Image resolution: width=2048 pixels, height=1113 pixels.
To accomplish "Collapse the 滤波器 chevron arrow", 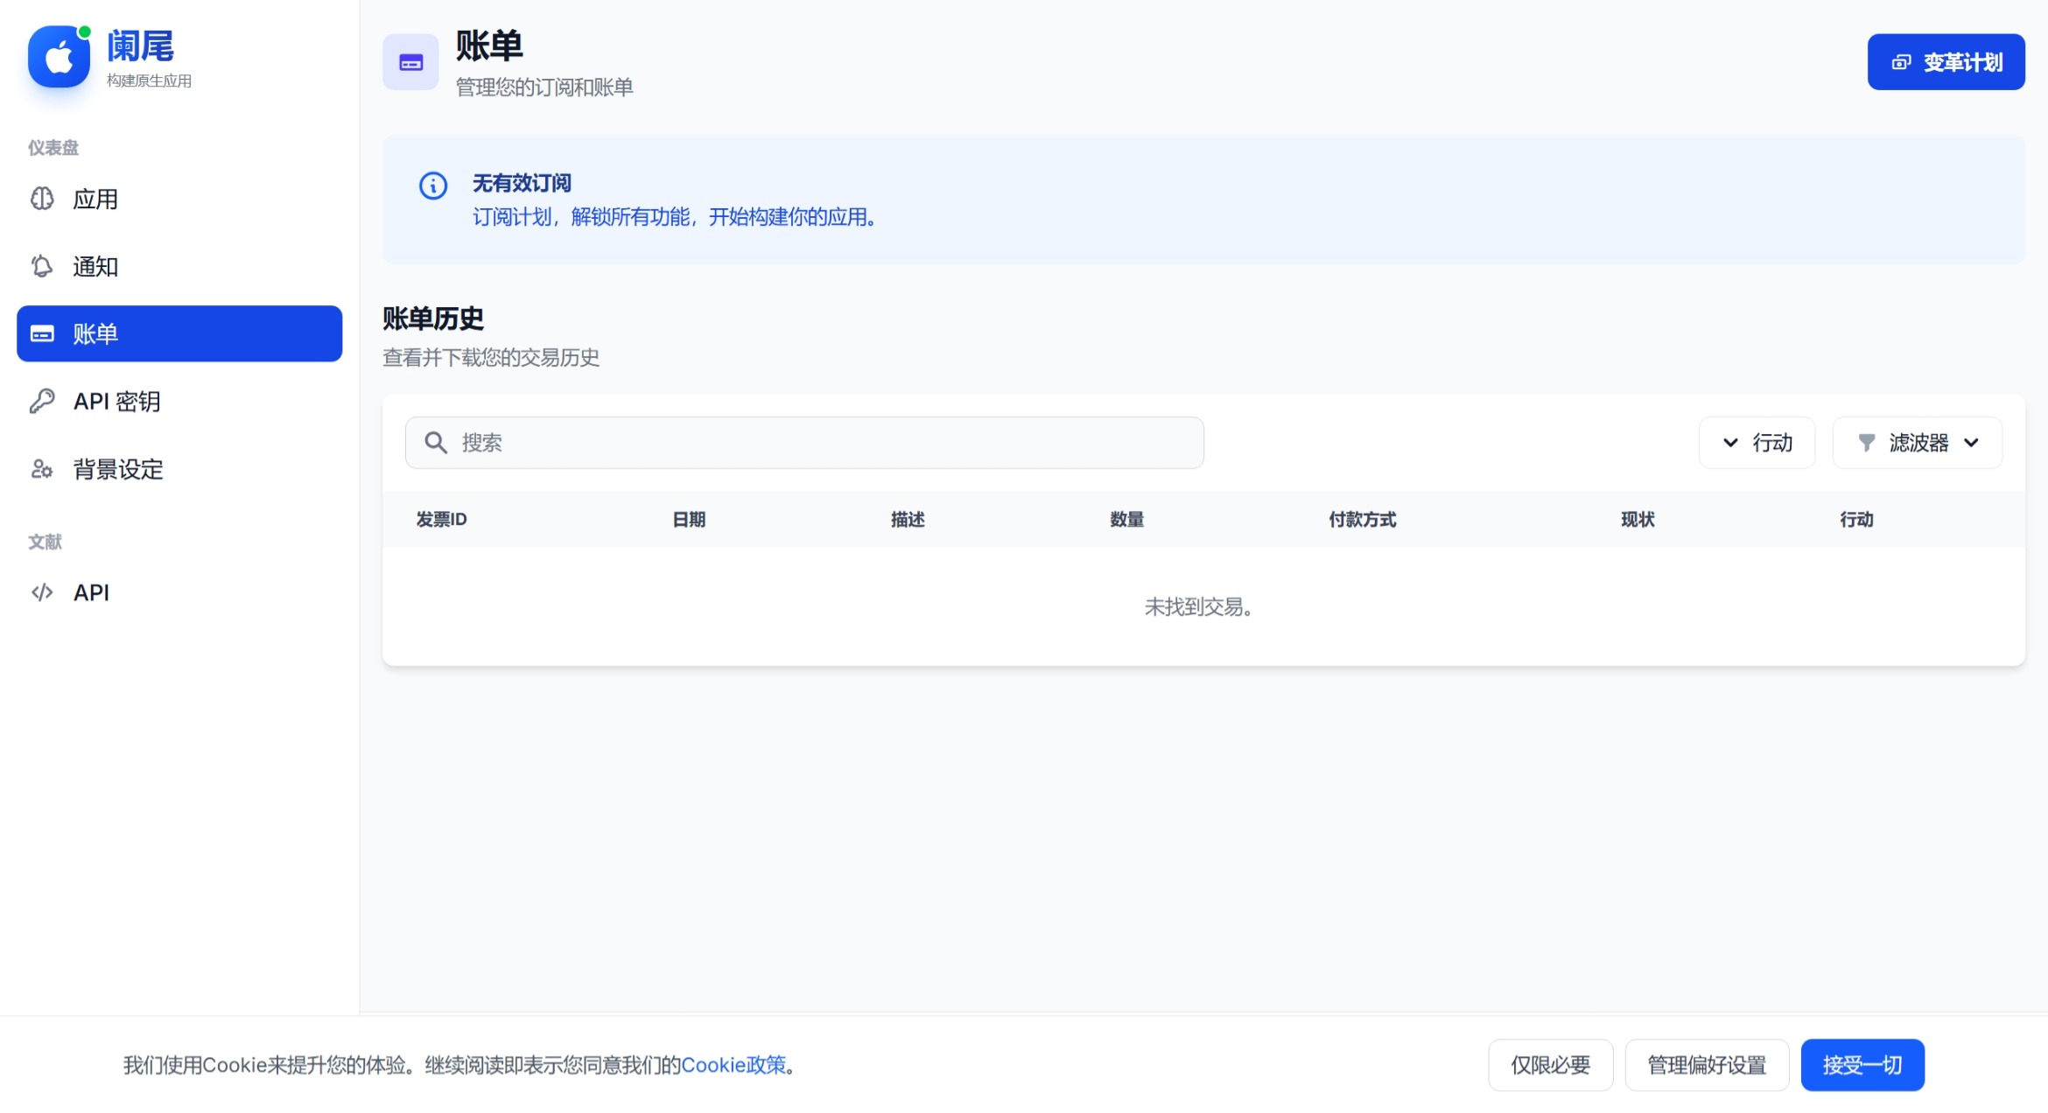I will [x=1972, y=443].
